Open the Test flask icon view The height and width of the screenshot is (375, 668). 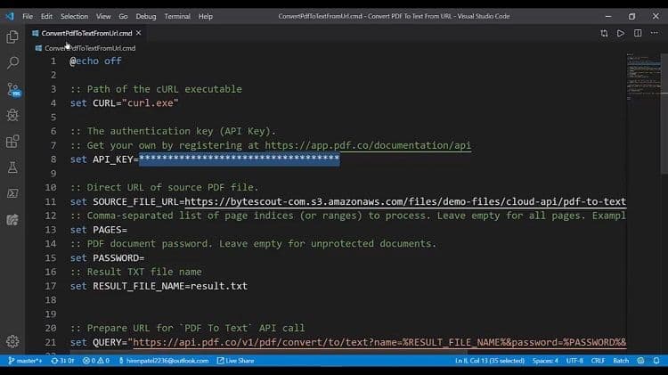point(12,167)
